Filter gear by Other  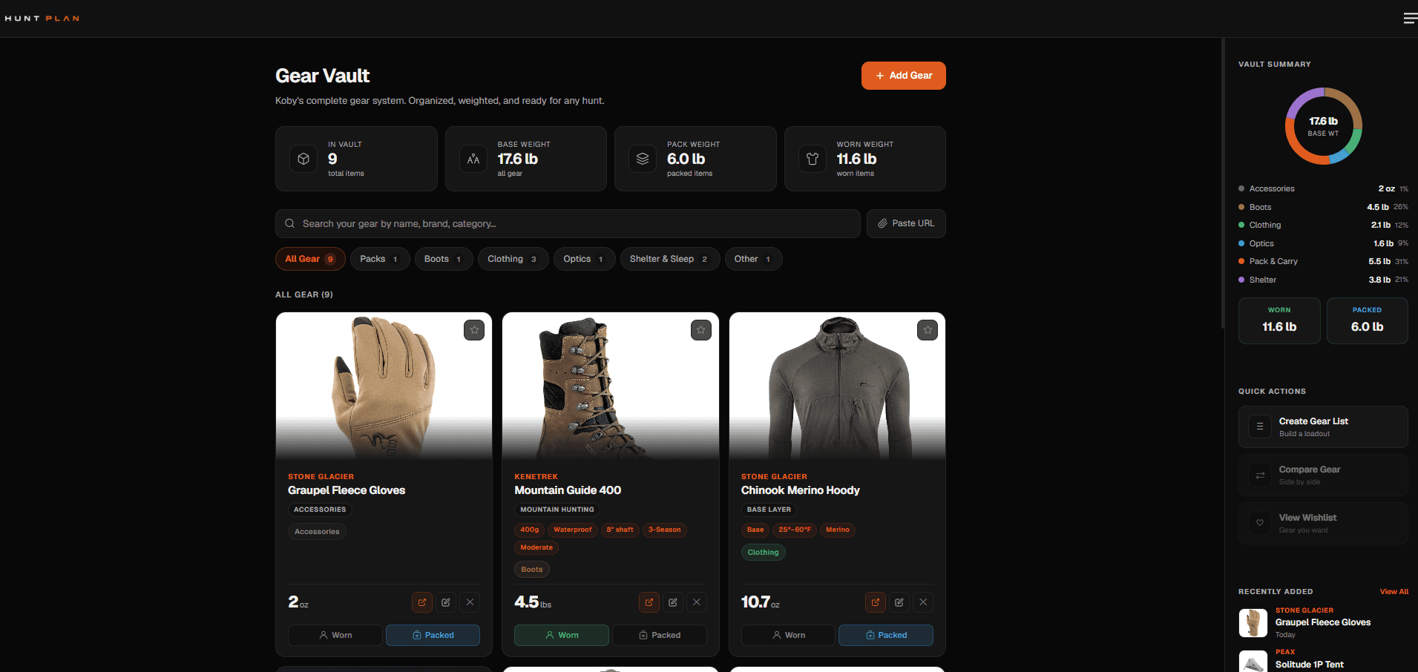point(753,259)
